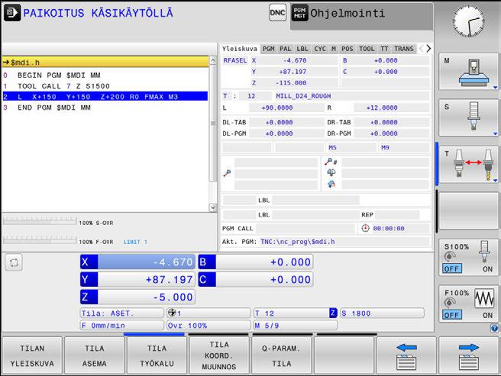Viewport: 501px width, 376px height.
Task: Open the PGM MGT program manager icon
Action: coord(299,13)
